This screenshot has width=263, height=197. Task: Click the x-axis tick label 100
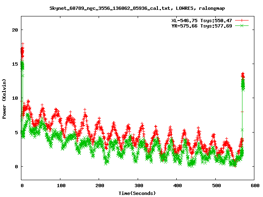pos(61,186)
